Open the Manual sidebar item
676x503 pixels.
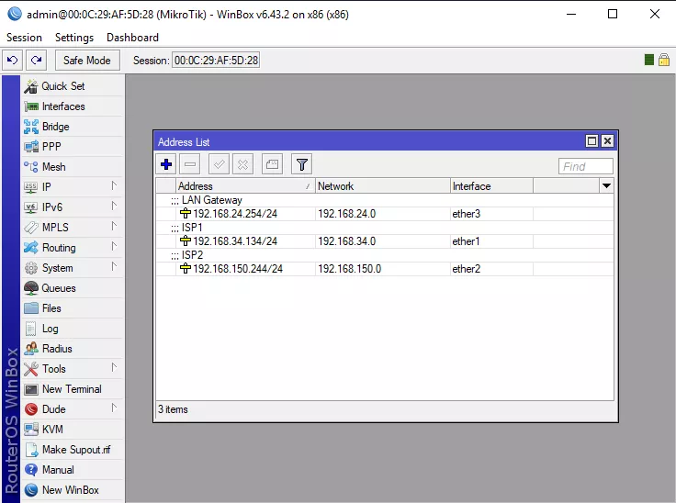coord(73,470)
